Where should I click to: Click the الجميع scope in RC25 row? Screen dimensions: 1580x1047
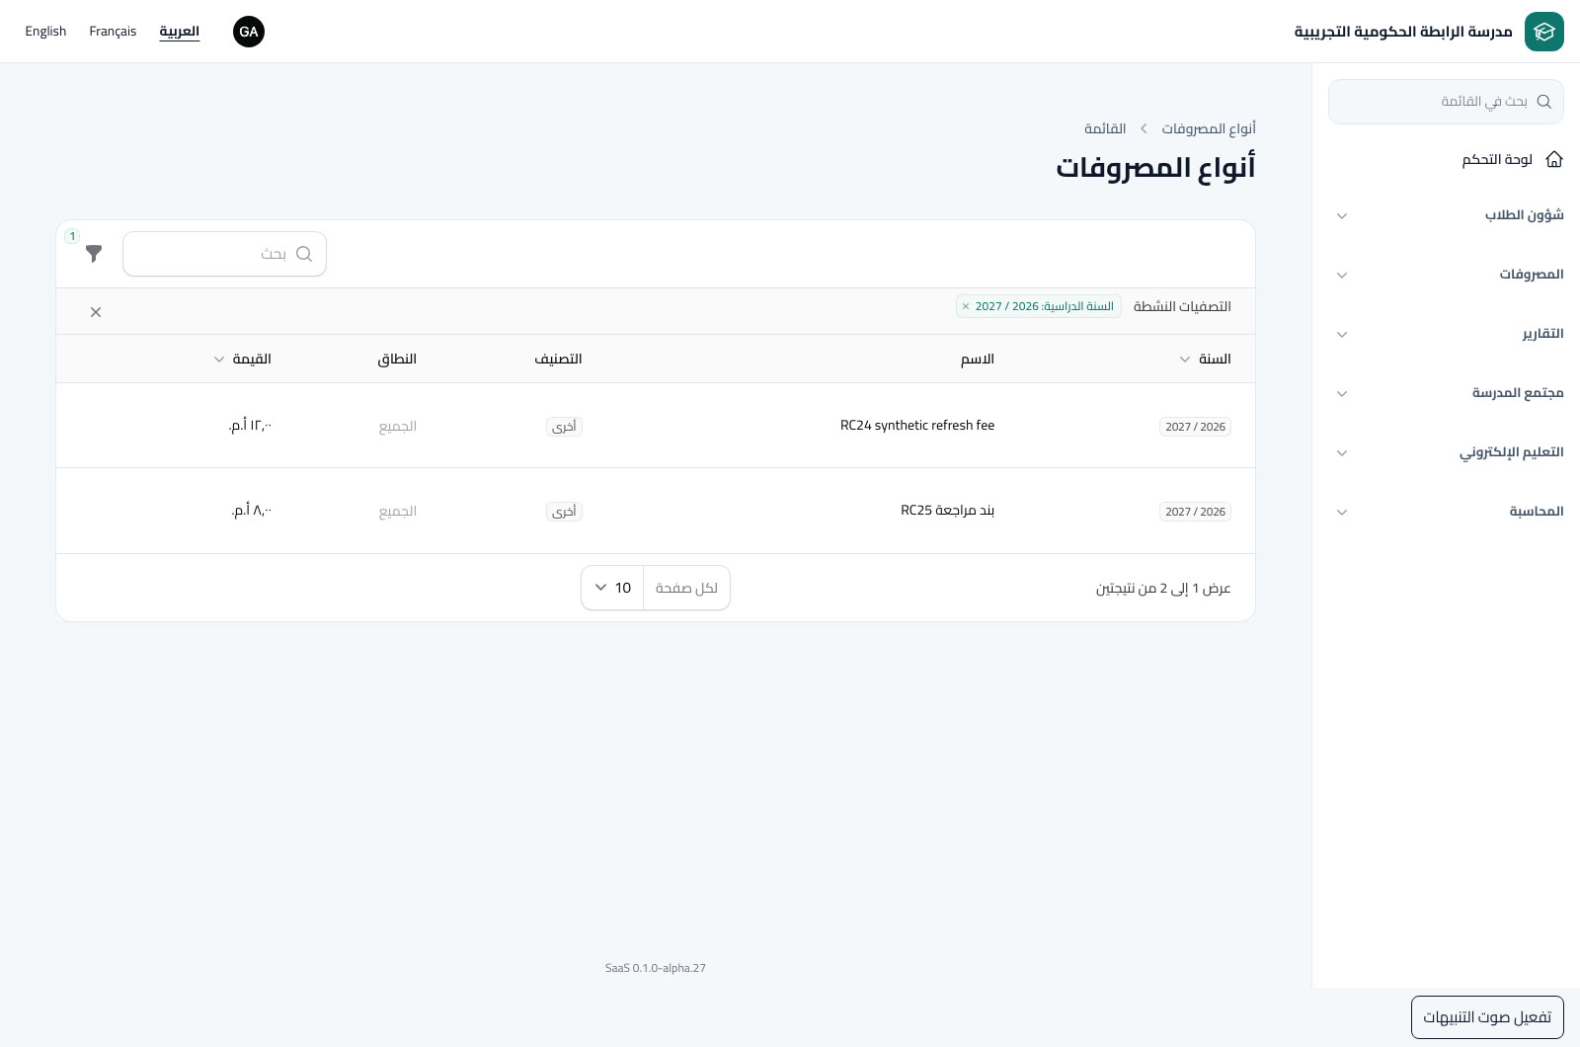(398, 512)
